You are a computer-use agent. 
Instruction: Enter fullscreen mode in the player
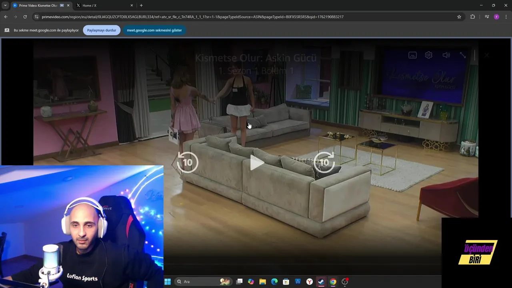point(463,55)
